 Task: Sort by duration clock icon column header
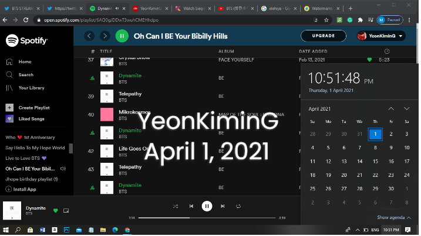pyautogui.click(x=388, y=52)
